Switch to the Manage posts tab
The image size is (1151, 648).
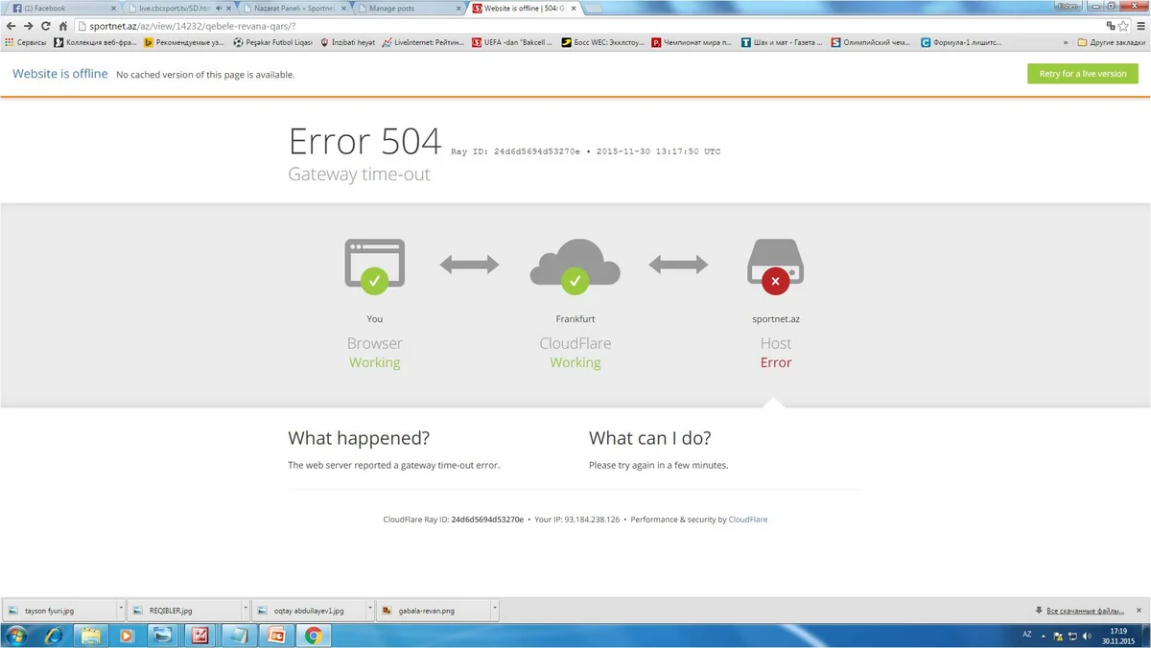tap(410, 8)
